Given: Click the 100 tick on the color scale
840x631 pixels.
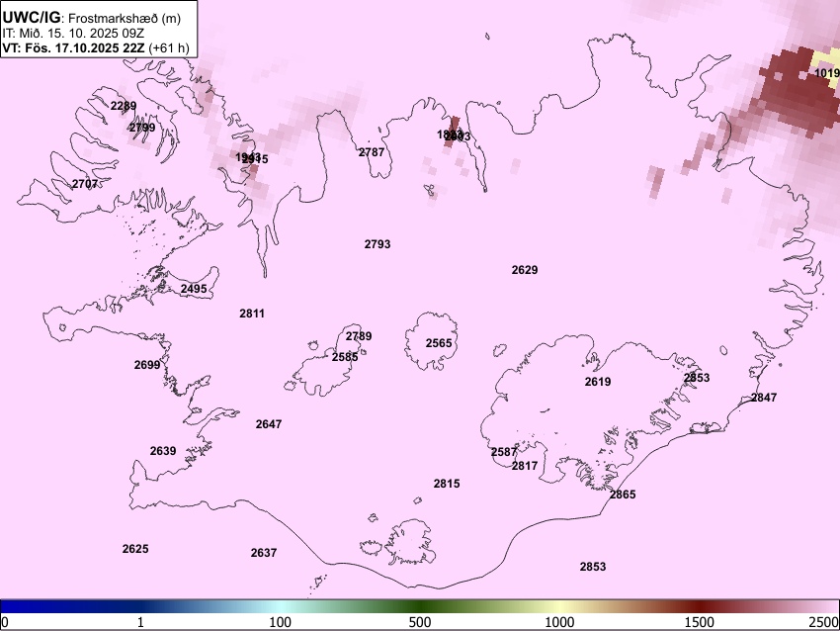Looking at the screenshot, I should (281, 622).
